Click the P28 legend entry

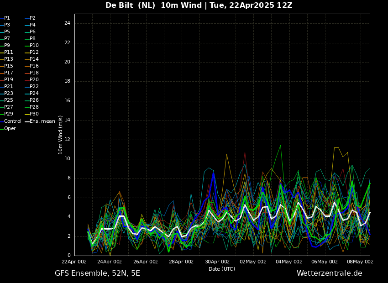coord(34,107)
